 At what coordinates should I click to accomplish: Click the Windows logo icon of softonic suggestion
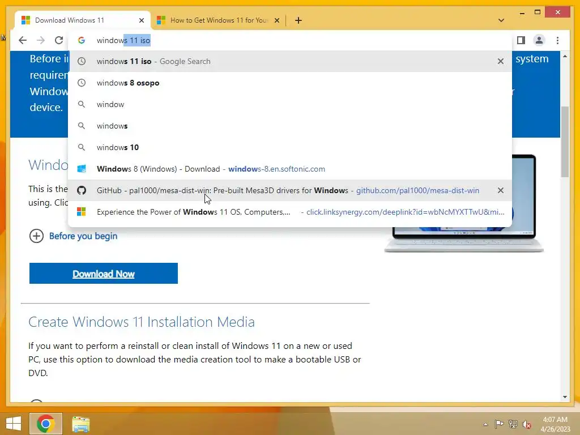click(82, 169)
